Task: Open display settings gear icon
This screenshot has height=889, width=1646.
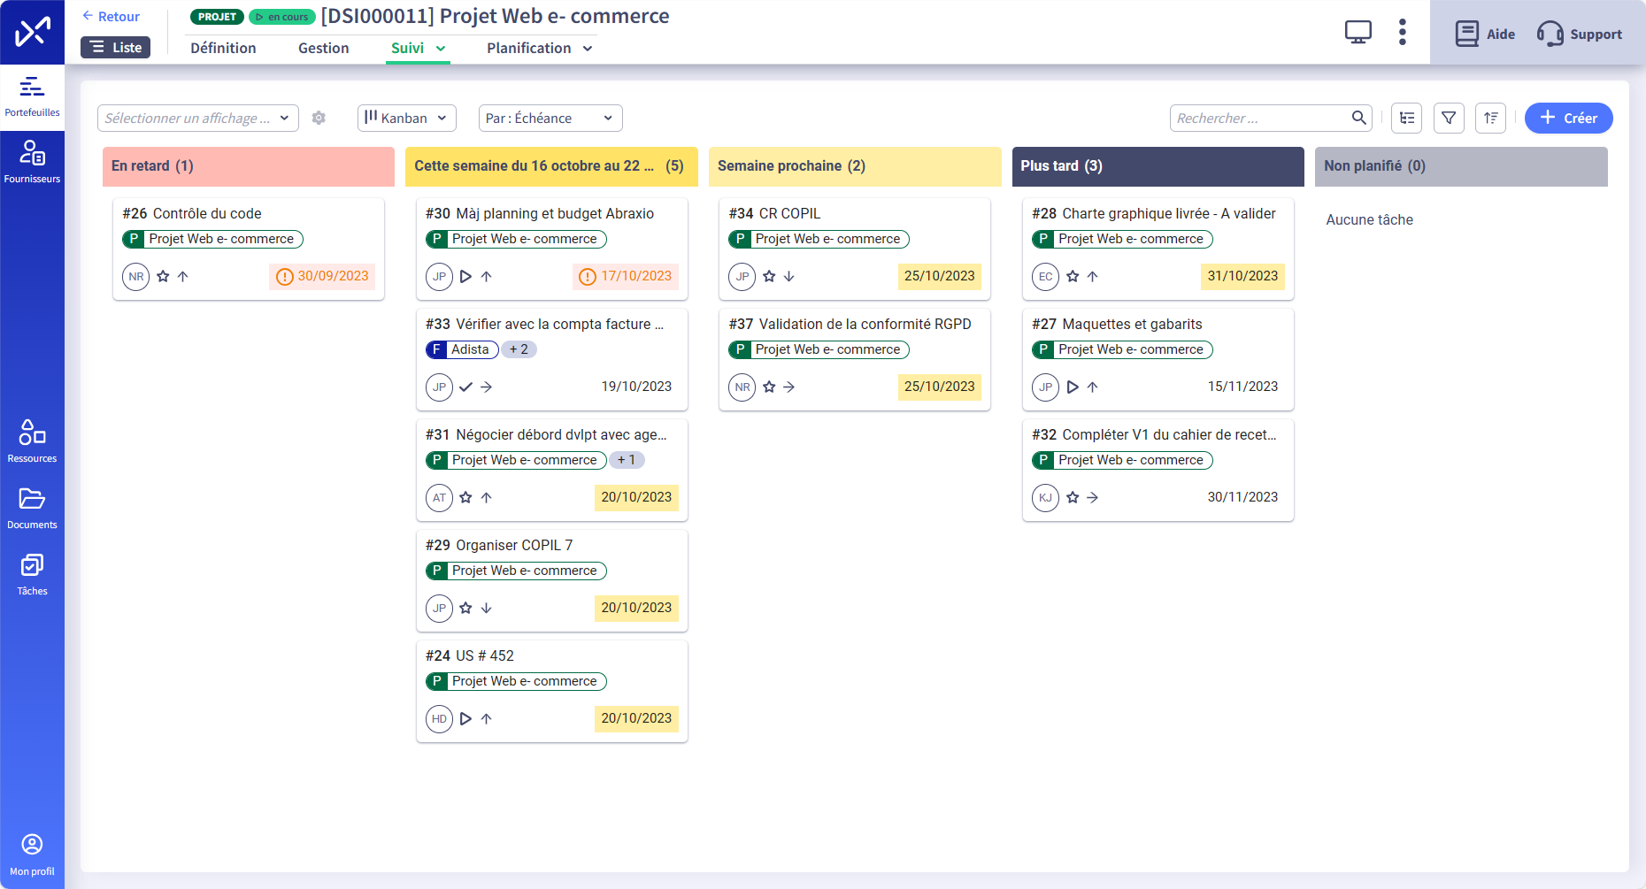Action: point(319,118)
